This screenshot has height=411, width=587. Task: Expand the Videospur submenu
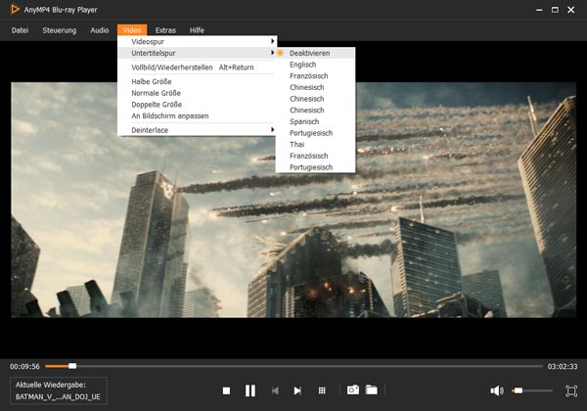pos(197,41)
